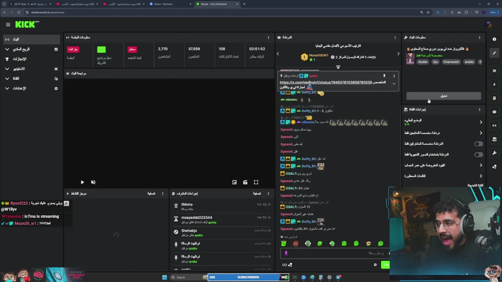
Task: Reload the page in browser
Action: coord(18,12)
